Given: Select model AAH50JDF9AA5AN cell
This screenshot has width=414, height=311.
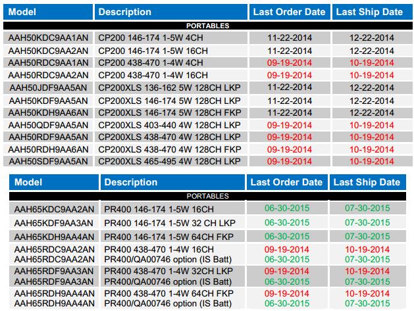Looking at the screenshot, I should click(48, 87).
